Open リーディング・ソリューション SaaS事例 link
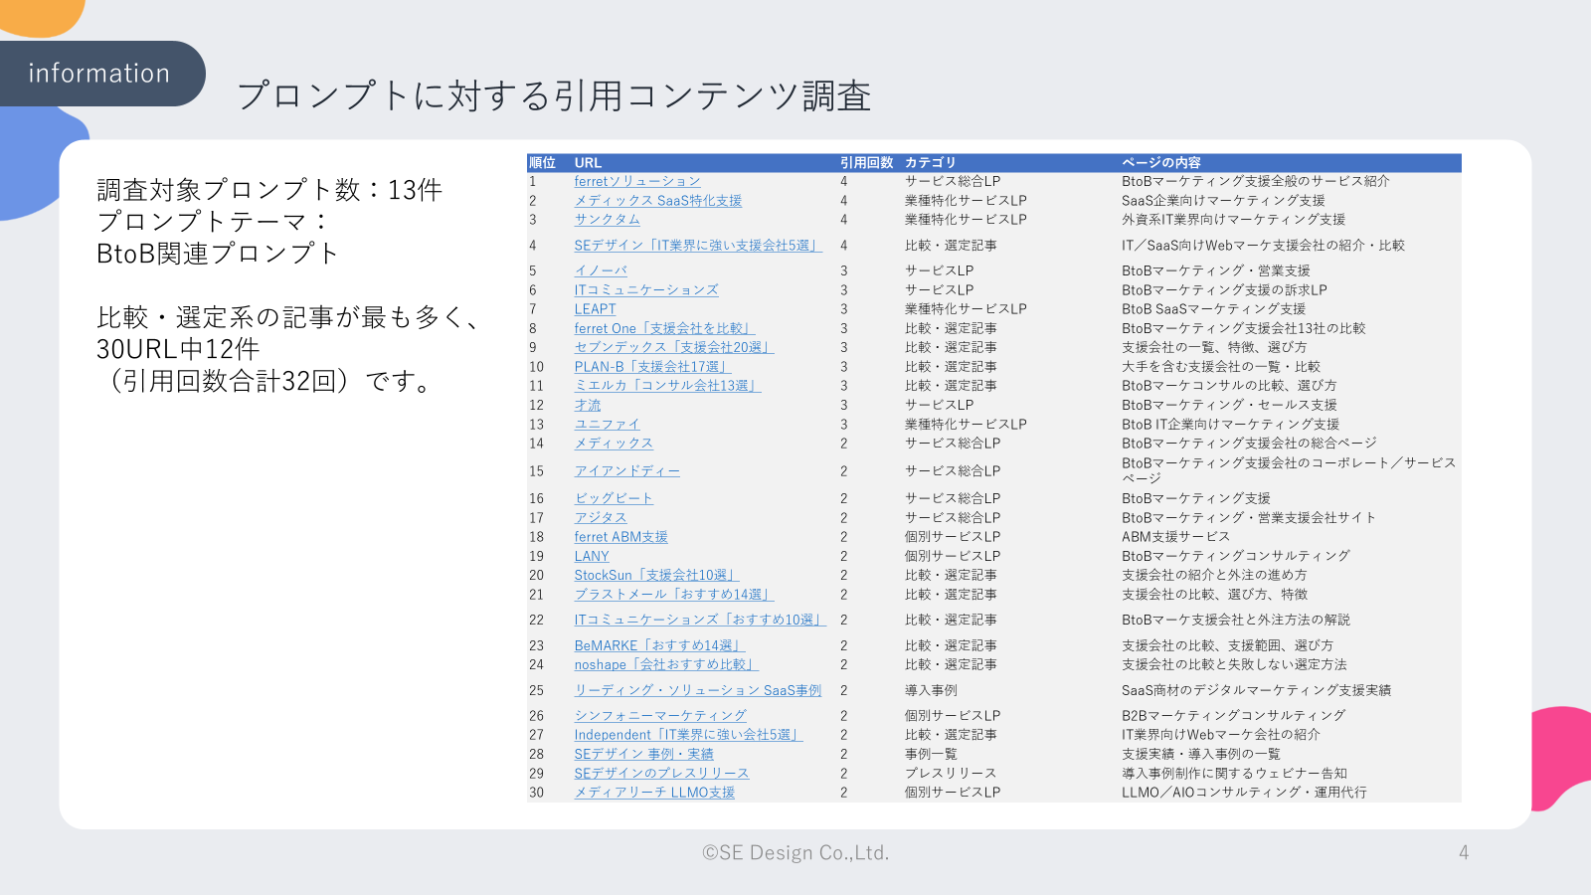The image size is (1591, 895). (698, 690)
